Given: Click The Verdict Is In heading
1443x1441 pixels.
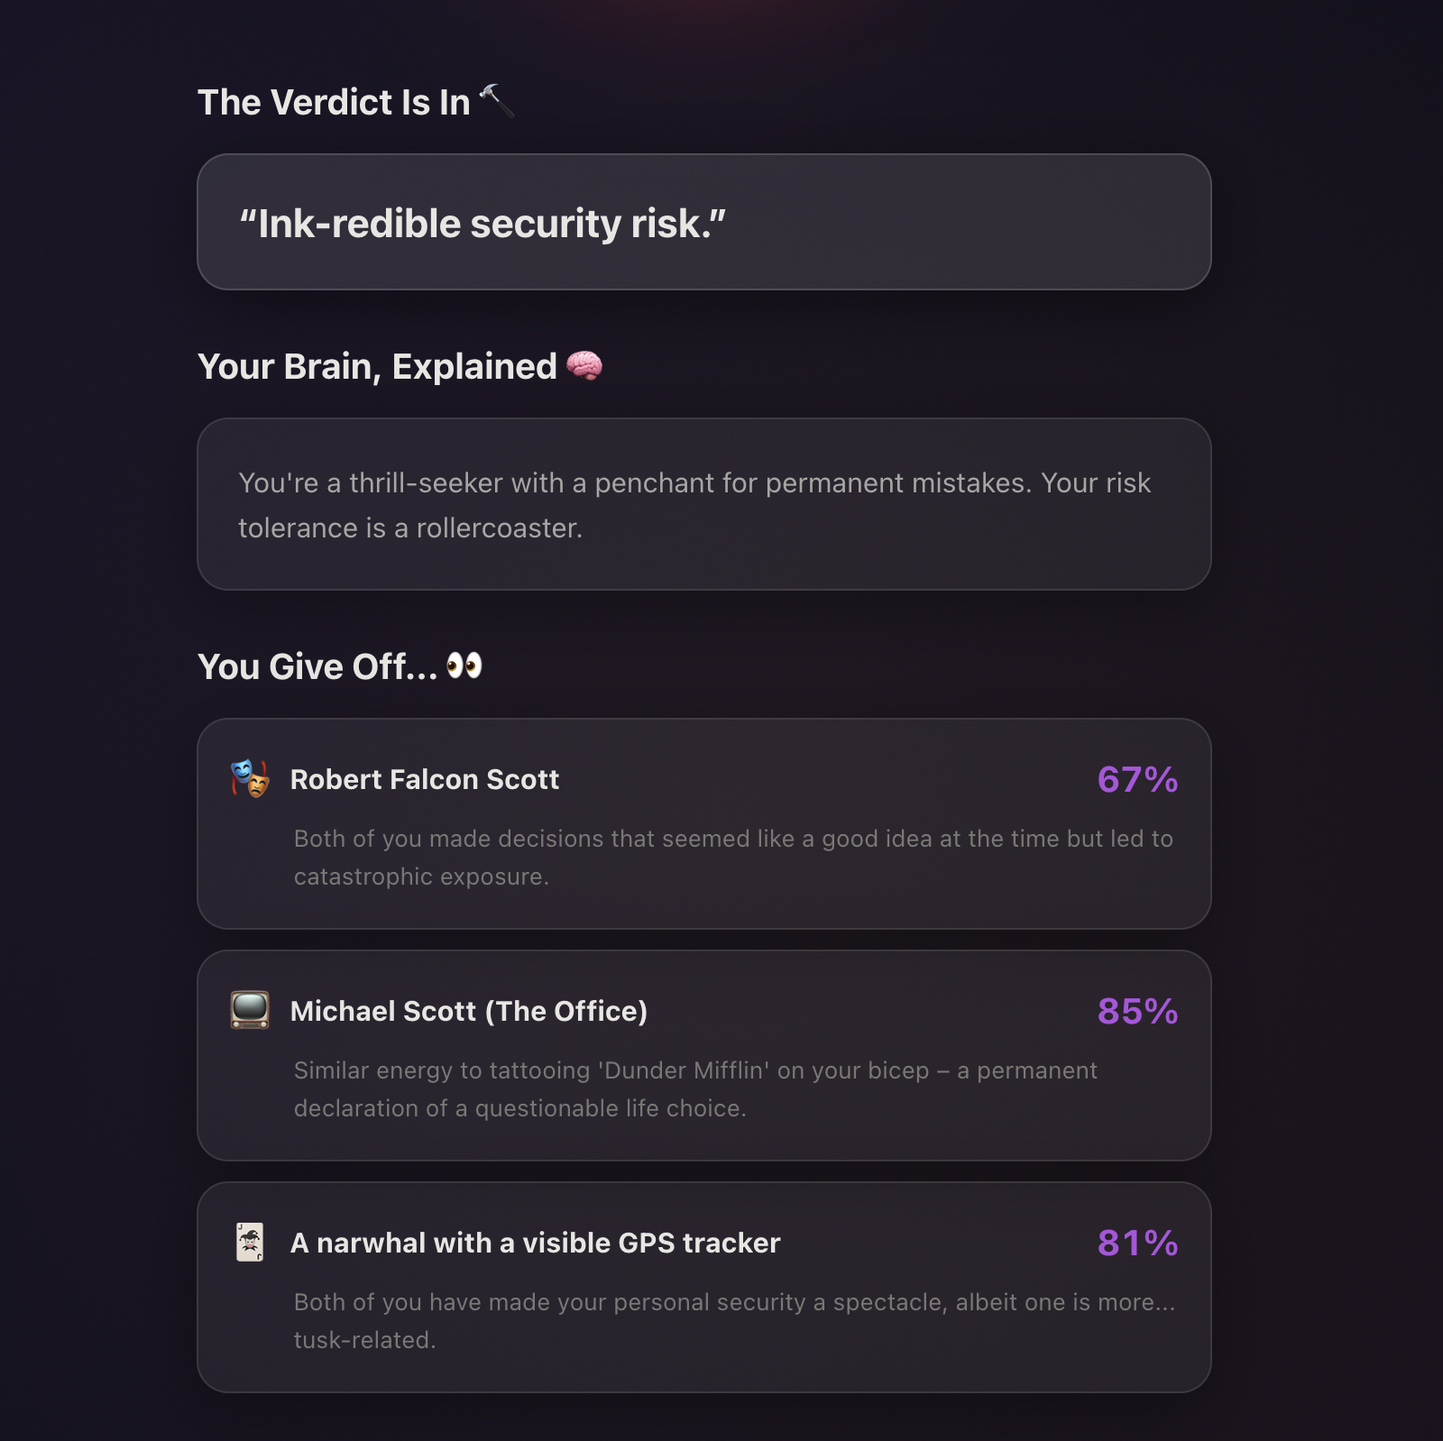Looking at the screenshot, I should [334, 103].
